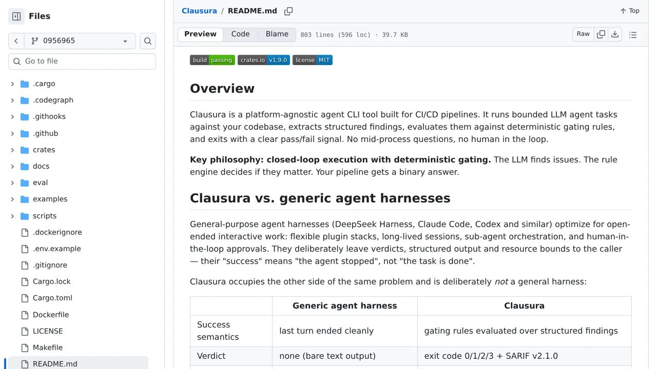Open Dockerfile name in tree
Screen dimensions: 657x369
pos(51,315)
